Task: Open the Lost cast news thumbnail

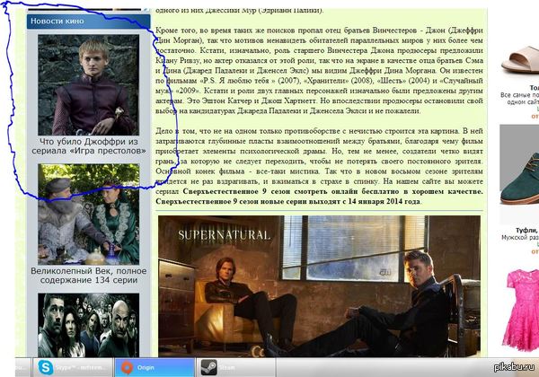Action: pos(89,325)
